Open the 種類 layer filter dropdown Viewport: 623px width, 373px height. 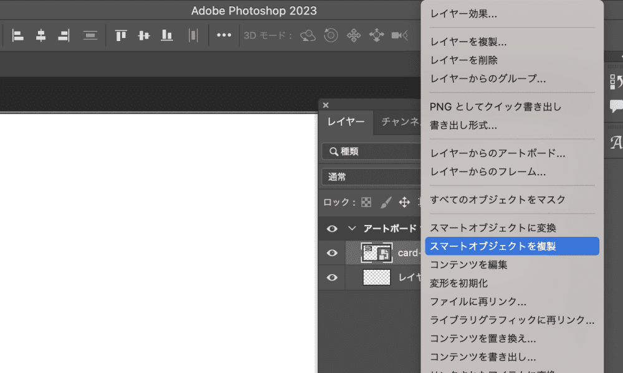pyautogui.click(x=371, y=152)
